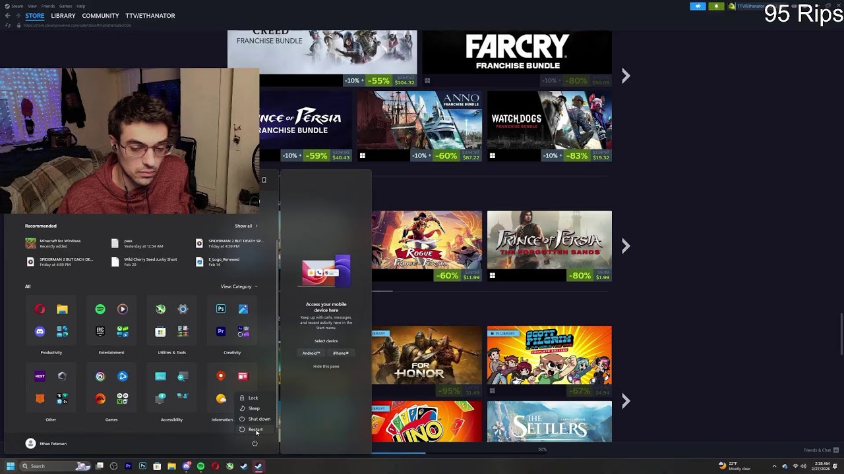Click Hide this pane link
This screenshot has width=844, height=474.
click(x=326, y=366)
